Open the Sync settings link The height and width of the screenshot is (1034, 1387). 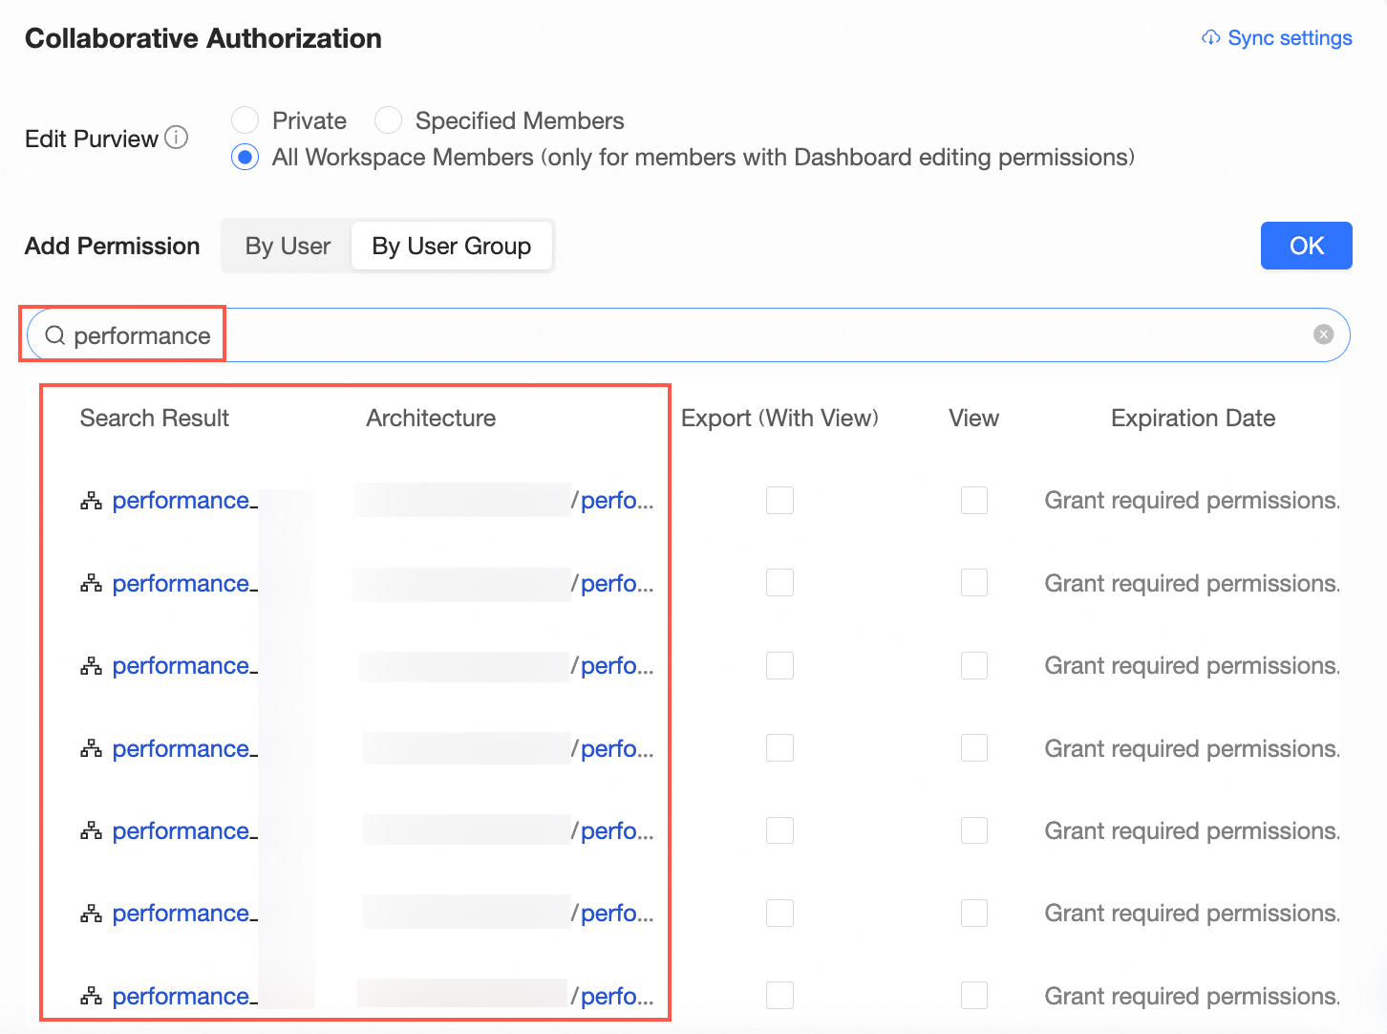[1289, 38]
